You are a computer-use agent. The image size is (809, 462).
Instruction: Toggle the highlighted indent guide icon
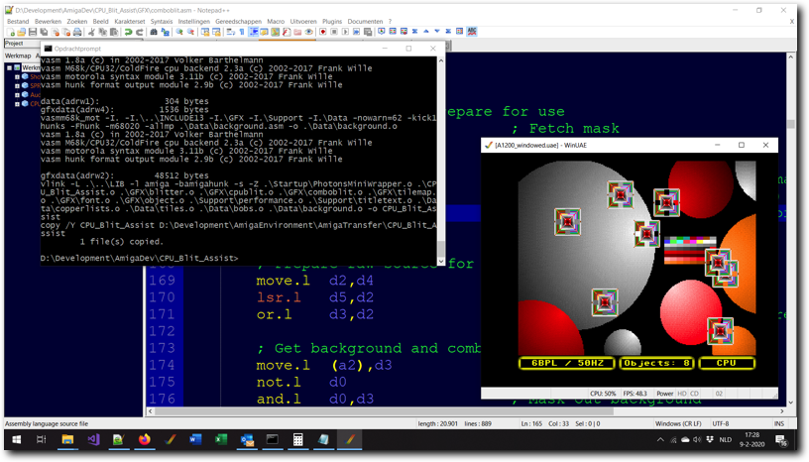pos(254,32)
